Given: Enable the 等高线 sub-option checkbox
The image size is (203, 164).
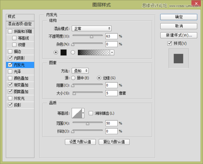Looking at the screenshot, I should point(14,38).
